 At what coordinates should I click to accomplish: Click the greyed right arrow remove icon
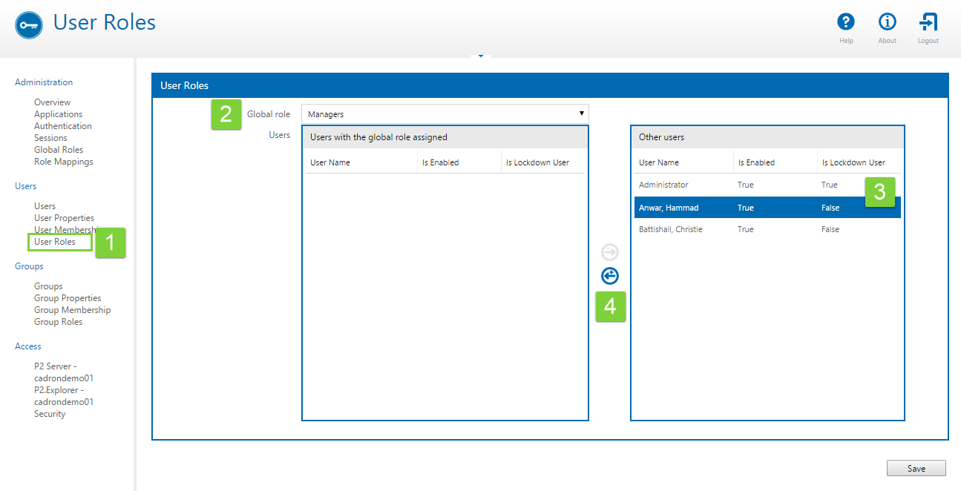click(609, 252)
